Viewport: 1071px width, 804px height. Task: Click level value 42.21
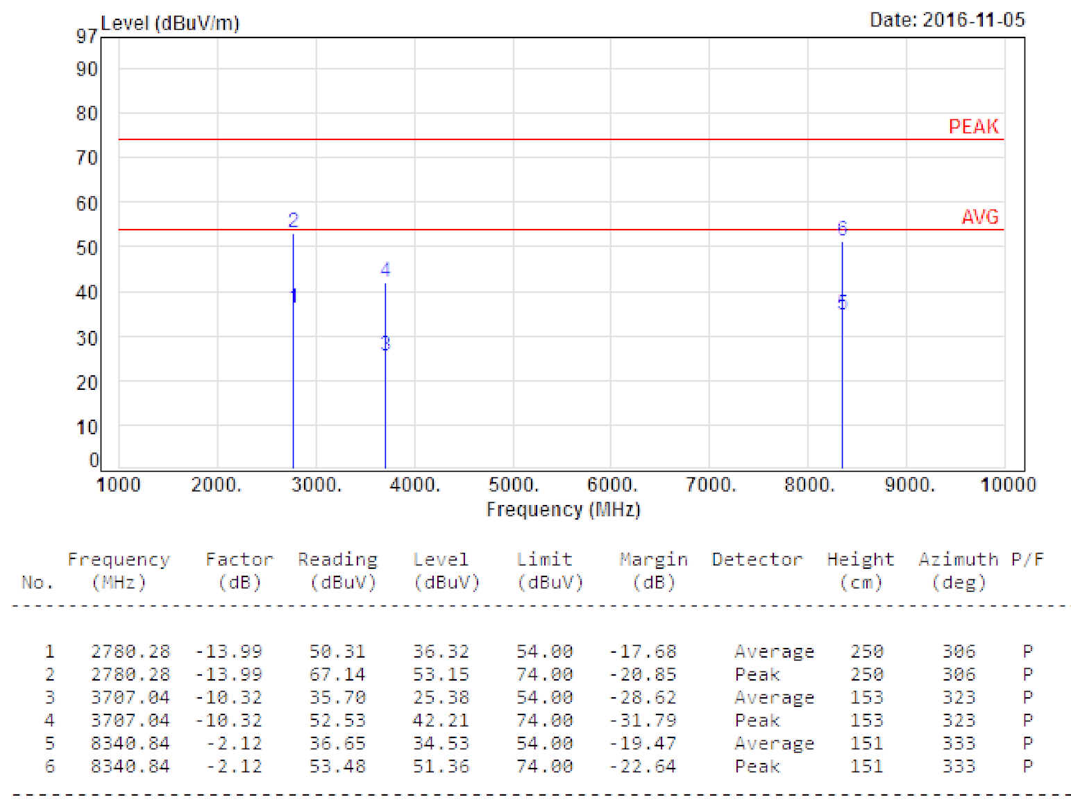[441, 720]
